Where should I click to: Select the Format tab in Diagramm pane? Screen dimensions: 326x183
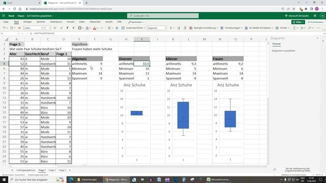tap(276, 44)
